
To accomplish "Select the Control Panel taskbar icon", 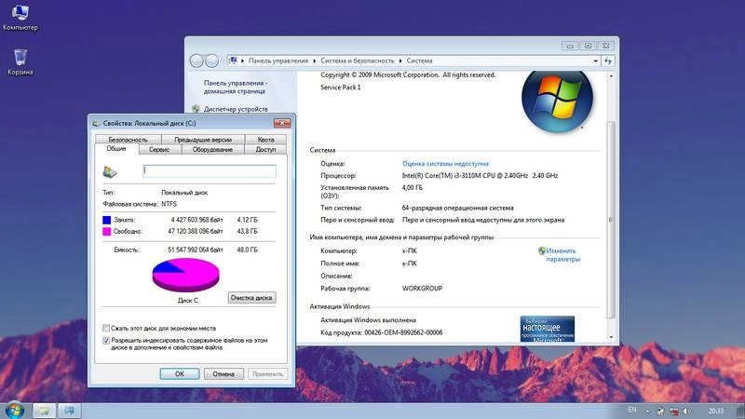I will [x=69, y=411].
